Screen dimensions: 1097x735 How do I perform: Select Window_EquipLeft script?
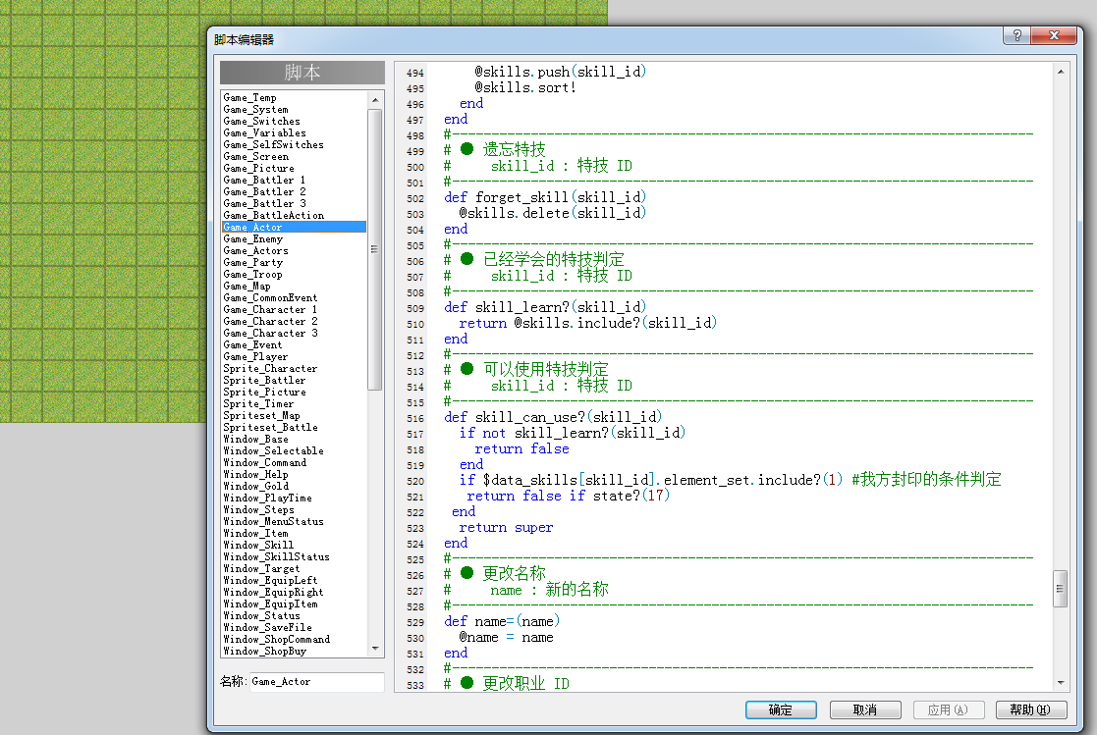(294, 581)
